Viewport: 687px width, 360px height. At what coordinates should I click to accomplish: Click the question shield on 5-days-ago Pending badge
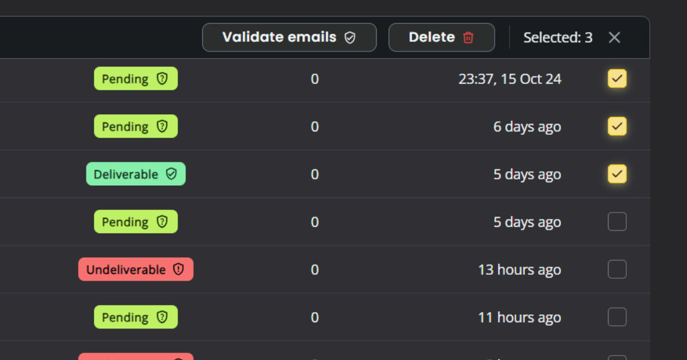[163, 222]
